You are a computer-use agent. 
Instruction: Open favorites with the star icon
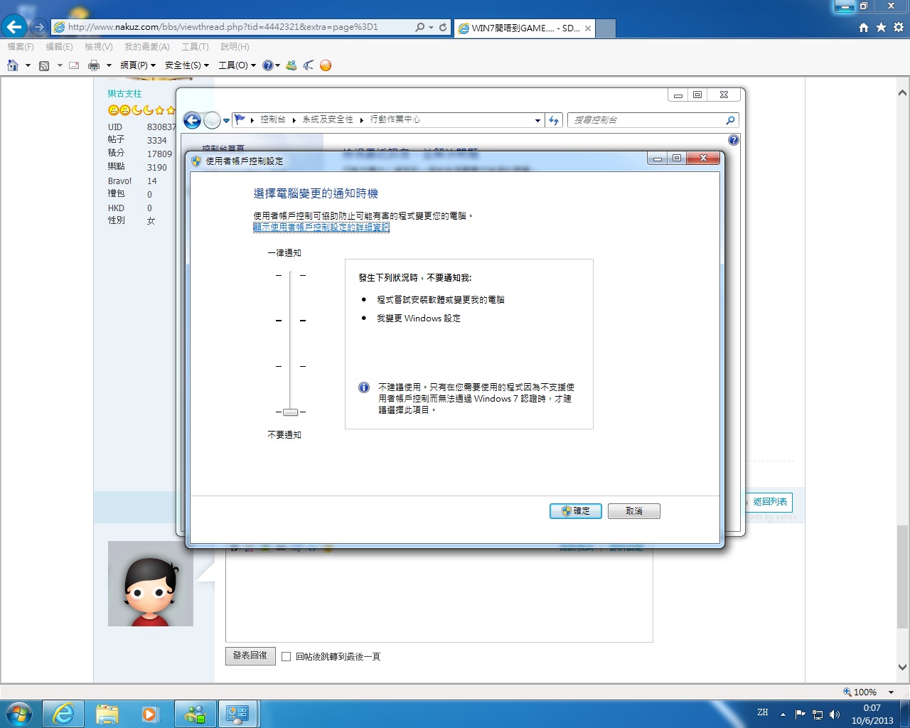pos(881,27)
